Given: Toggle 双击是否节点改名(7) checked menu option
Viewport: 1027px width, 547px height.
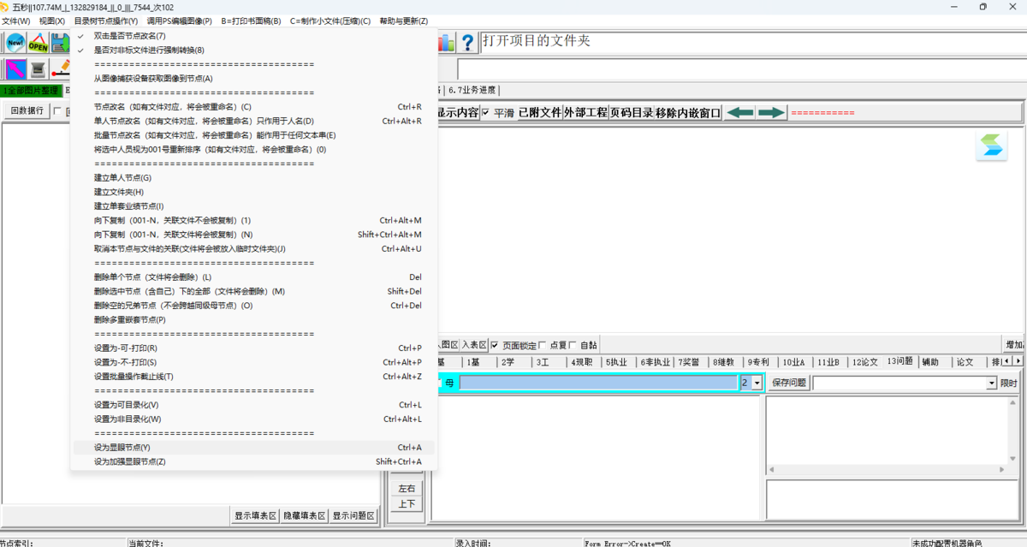Looking at the screenshot, I should coord(254,36).
